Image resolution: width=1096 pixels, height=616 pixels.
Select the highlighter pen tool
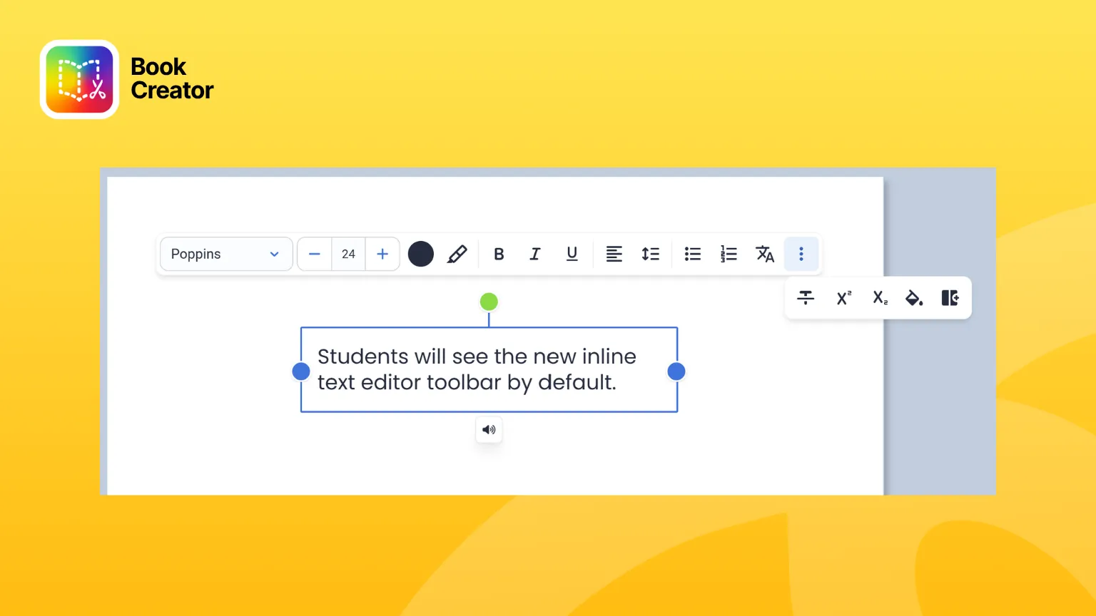coord(457,254)
